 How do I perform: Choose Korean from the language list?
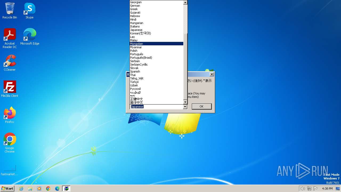(156, 33)
